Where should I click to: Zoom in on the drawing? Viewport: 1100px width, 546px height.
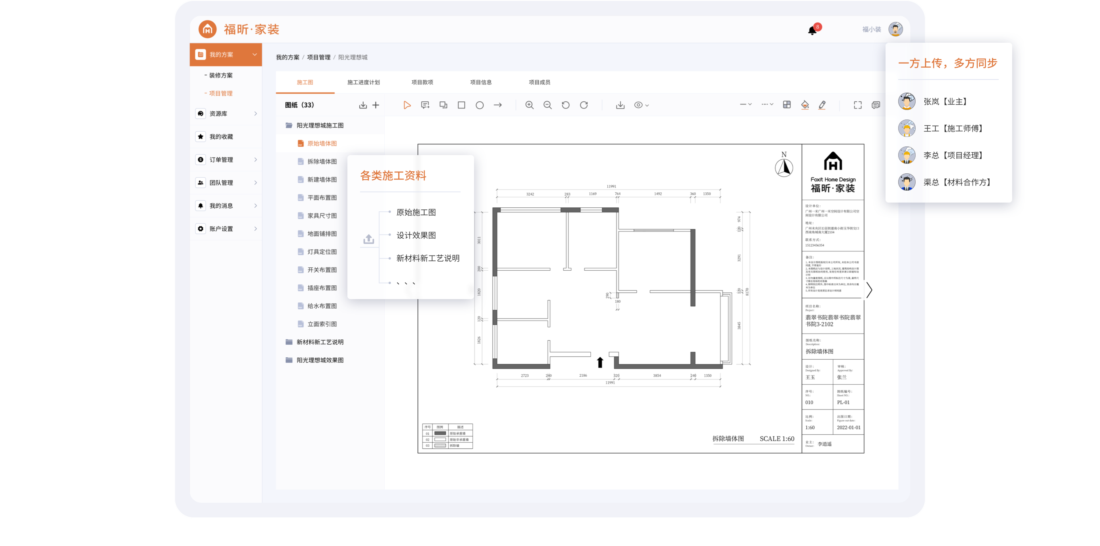pos(529,105)
